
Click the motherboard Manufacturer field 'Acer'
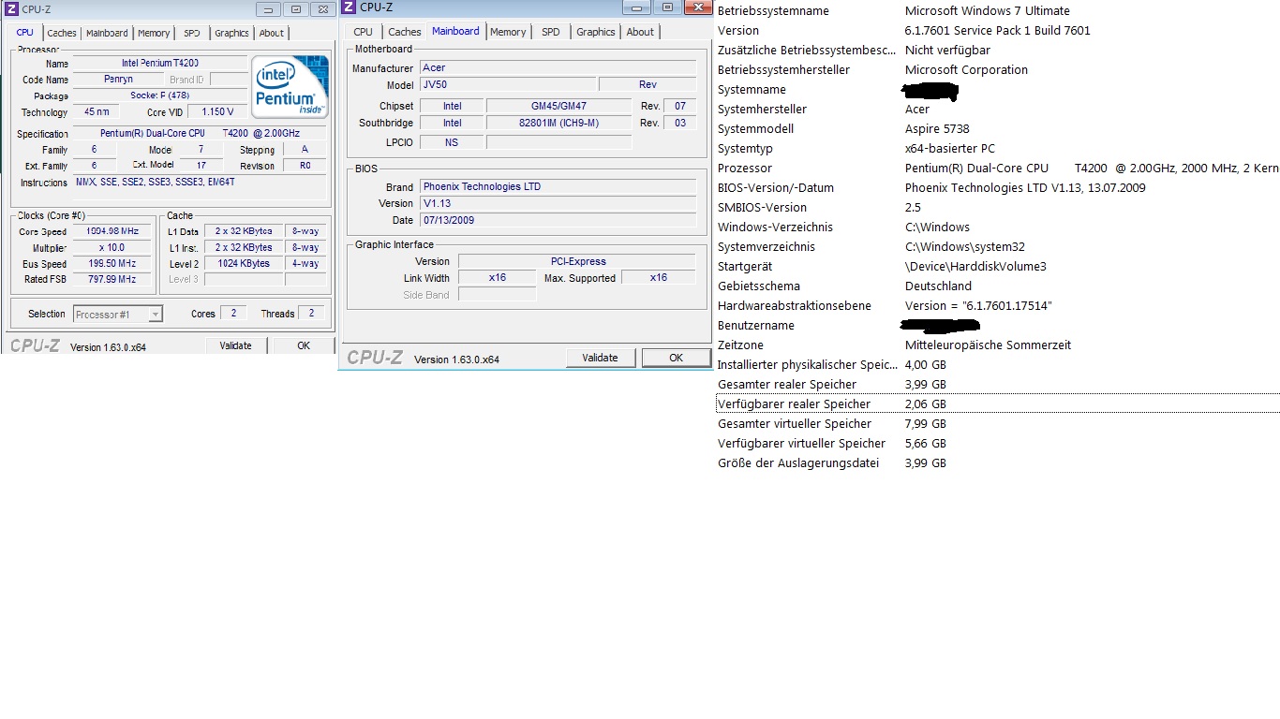[x=558, y=68]
